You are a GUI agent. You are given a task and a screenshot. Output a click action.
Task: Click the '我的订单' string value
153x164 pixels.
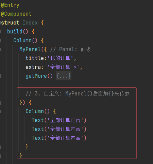(60, 58)
